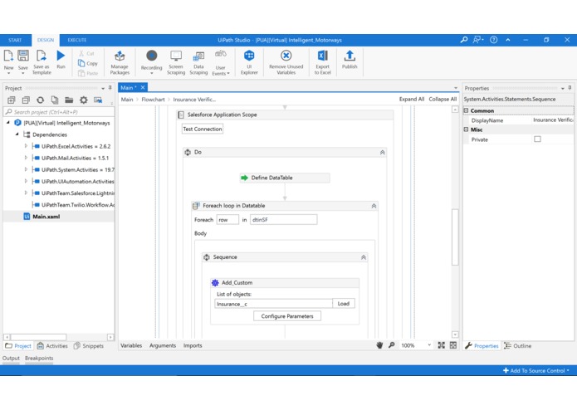Click Test Connection button
This screenshot has width=577, height=410.
[x=203, y=129]
